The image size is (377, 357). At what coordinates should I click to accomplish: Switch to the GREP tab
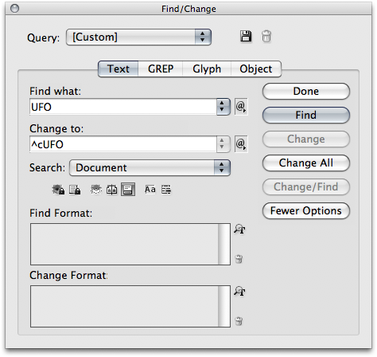tap(161, 69)
